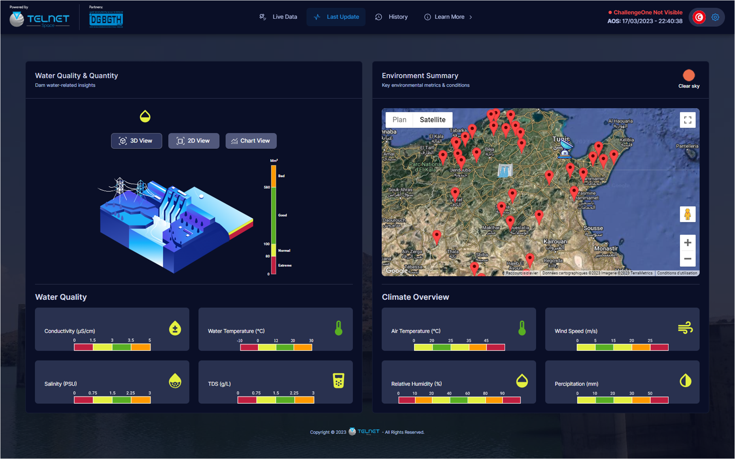Click the dam icon on the map
735x459 pixels.
coord(505,171)
